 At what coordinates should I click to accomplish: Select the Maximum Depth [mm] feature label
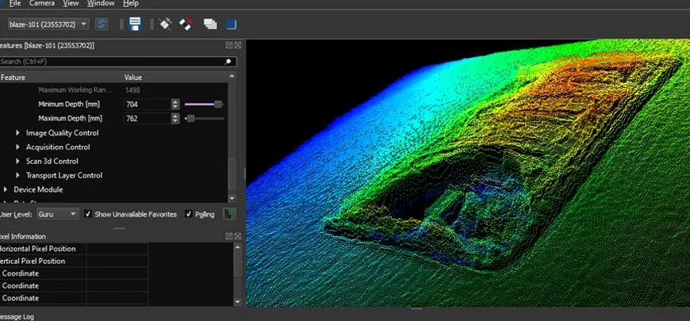pos(71,118)
